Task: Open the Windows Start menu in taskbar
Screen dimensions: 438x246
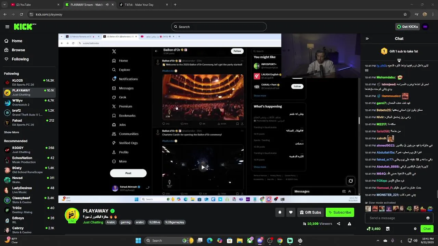Action: (138, 241)
